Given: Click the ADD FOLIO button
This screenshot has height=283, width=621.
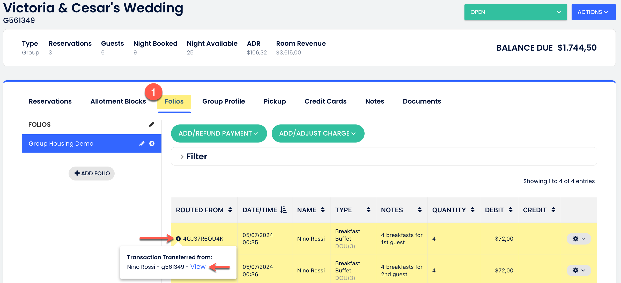Looking at the screenshot, I should click(92, 174).
